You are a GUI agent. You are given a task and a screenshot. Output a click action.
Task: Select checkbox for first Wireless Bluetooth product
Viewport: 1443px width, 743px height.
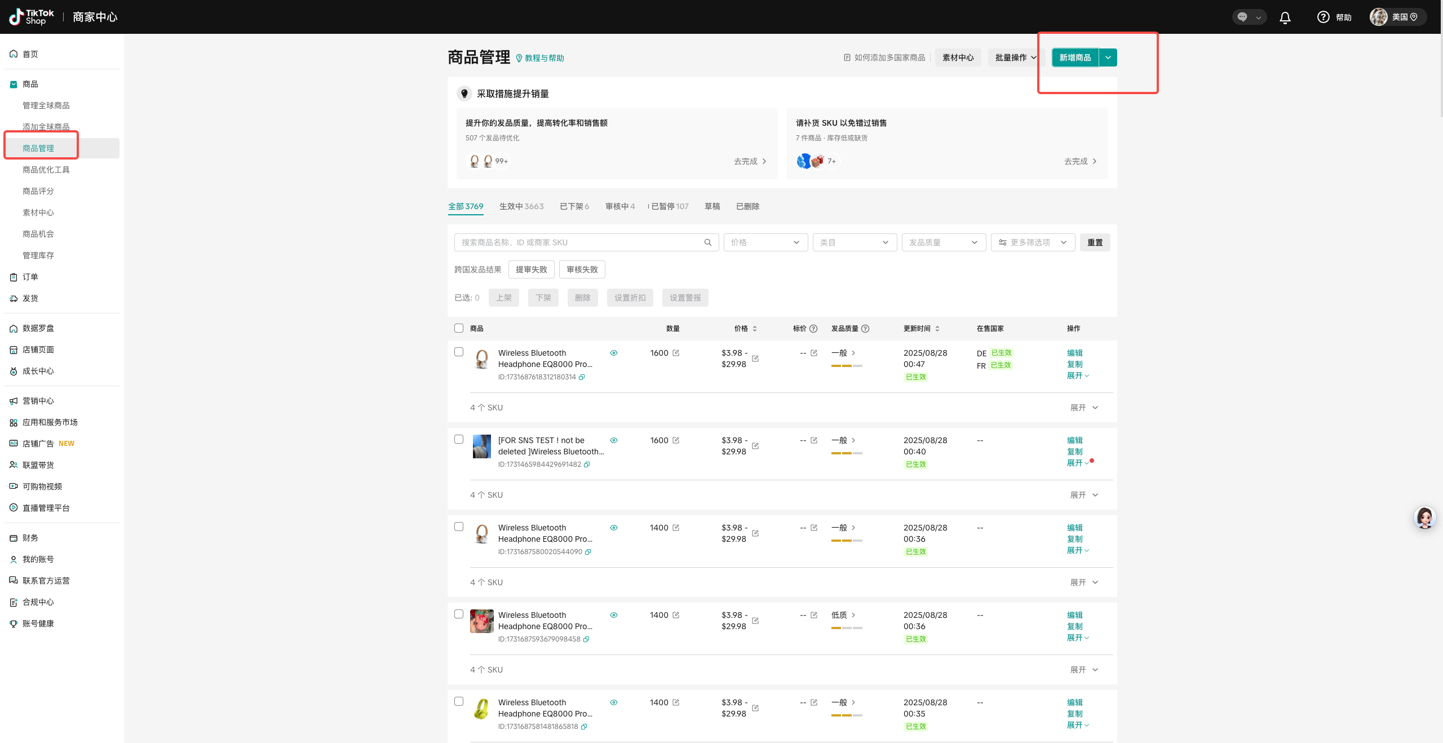point(459,352)
